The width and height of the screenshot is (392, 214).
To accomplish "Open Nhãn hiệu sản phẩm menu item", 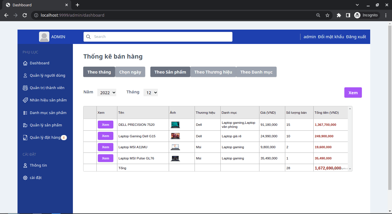I will [48, 100].
